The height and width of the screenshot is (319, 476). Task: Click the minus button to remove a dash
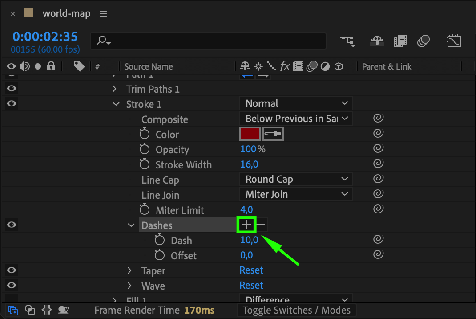262,225
